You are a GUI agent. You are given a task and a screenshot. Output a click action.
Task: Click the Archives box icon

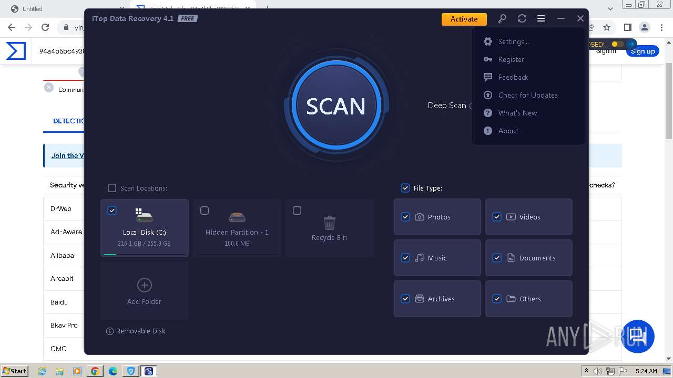420,299
